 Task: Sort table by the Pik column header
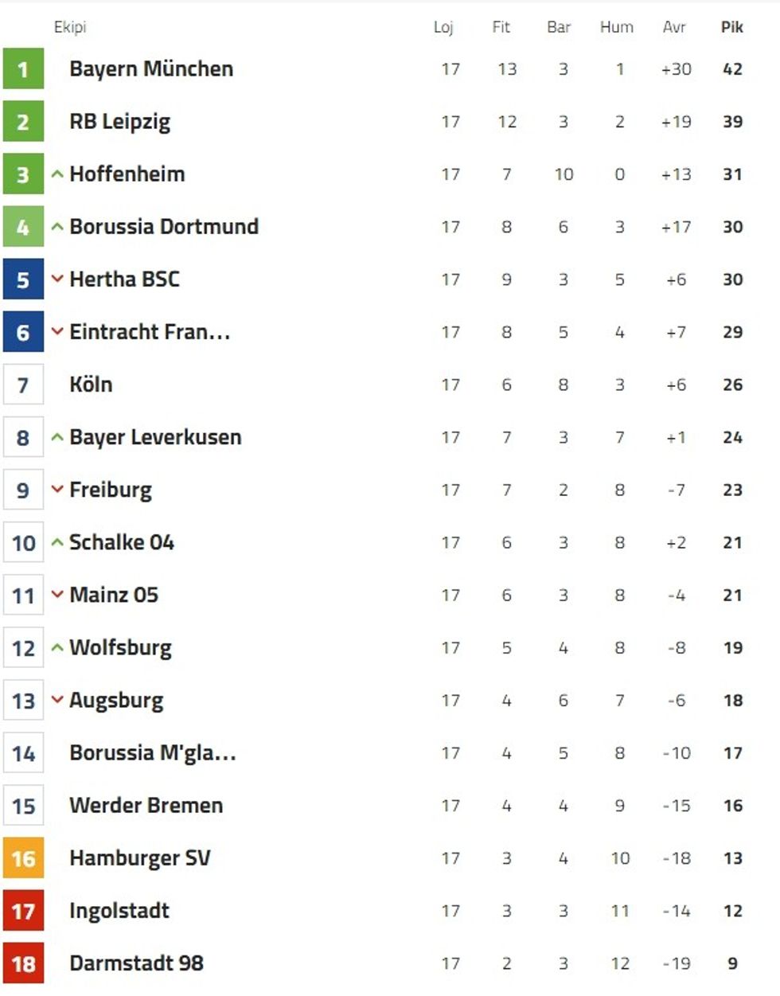tap(731, 27)
